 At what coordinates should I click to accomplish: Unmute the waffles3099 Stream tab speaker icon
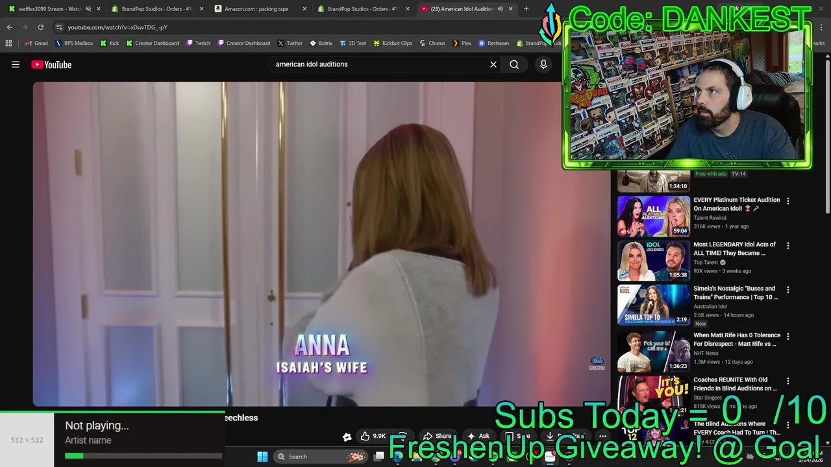pos(88,9)
